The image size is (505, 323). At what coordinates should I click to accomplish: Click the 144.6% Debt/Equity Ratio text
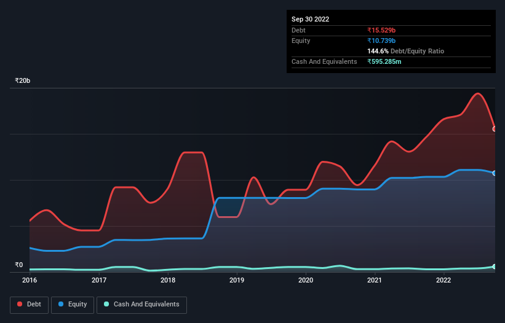coord(406,51)
